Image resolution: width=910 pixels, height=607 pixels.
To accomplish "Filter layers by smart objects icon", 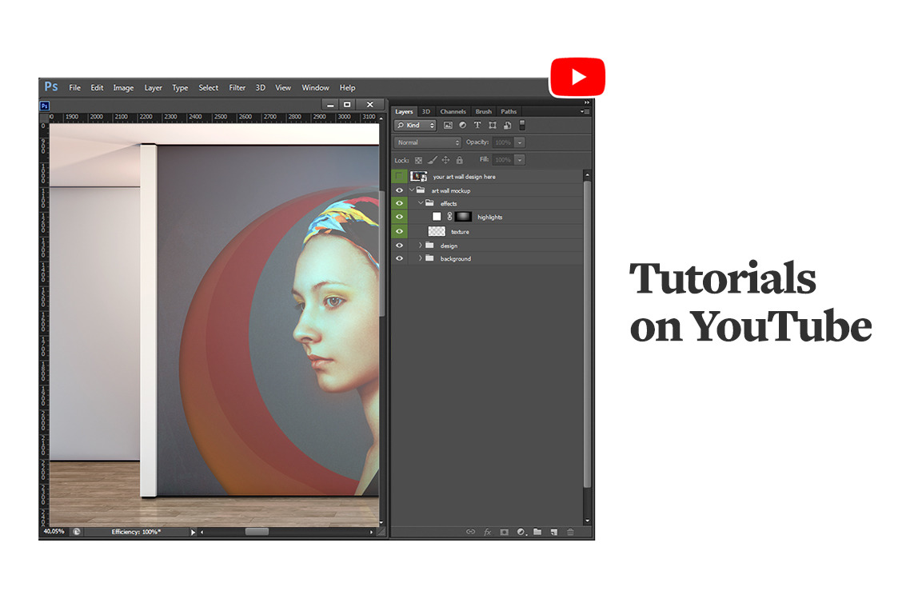I will [507, 126].
